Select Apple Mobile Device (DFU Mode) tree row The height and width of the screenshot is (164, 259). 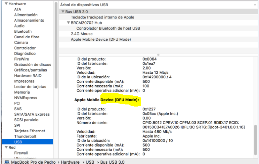pos(158,39)
